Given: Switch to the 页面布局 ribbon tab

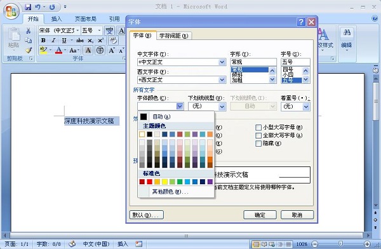Looking at the screenshot, I should [85, 18].
